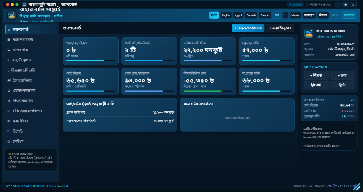Image resolution: width=363 pixels, height=192 pixels.
Task: Click the ড্যাশবোর্ড page heading
Action: [x=72, y=28]
